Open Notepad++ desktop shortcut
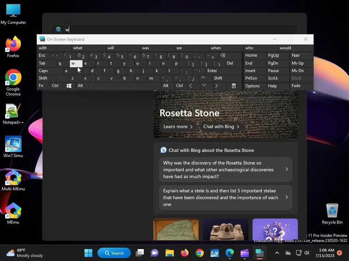The width and height of the screenshot is (349, 261). [x=13, y=114]
